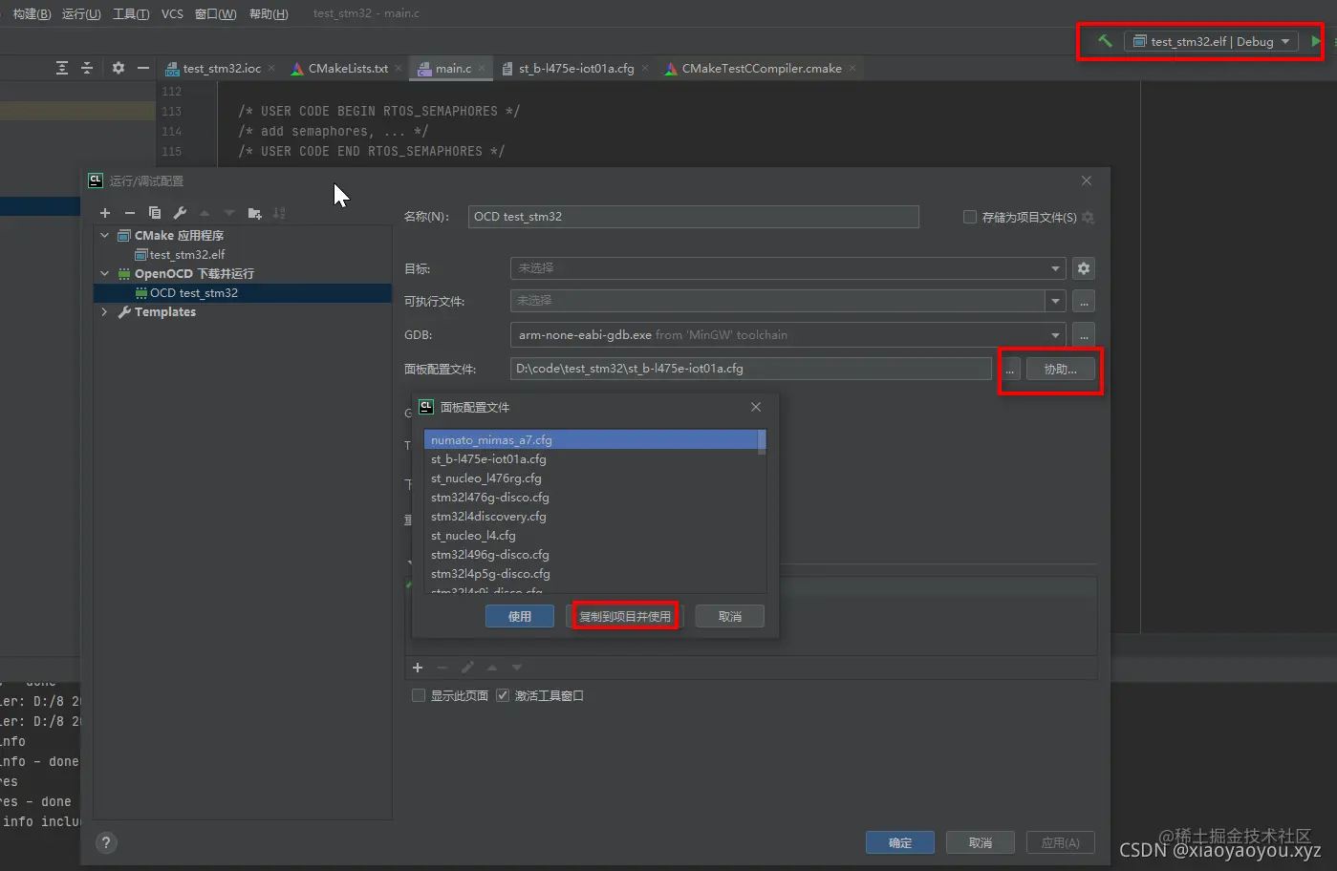Switch to st_b-l475e-iot01a.cfg editor tab

pyautogui.click(x=576, y=69)
